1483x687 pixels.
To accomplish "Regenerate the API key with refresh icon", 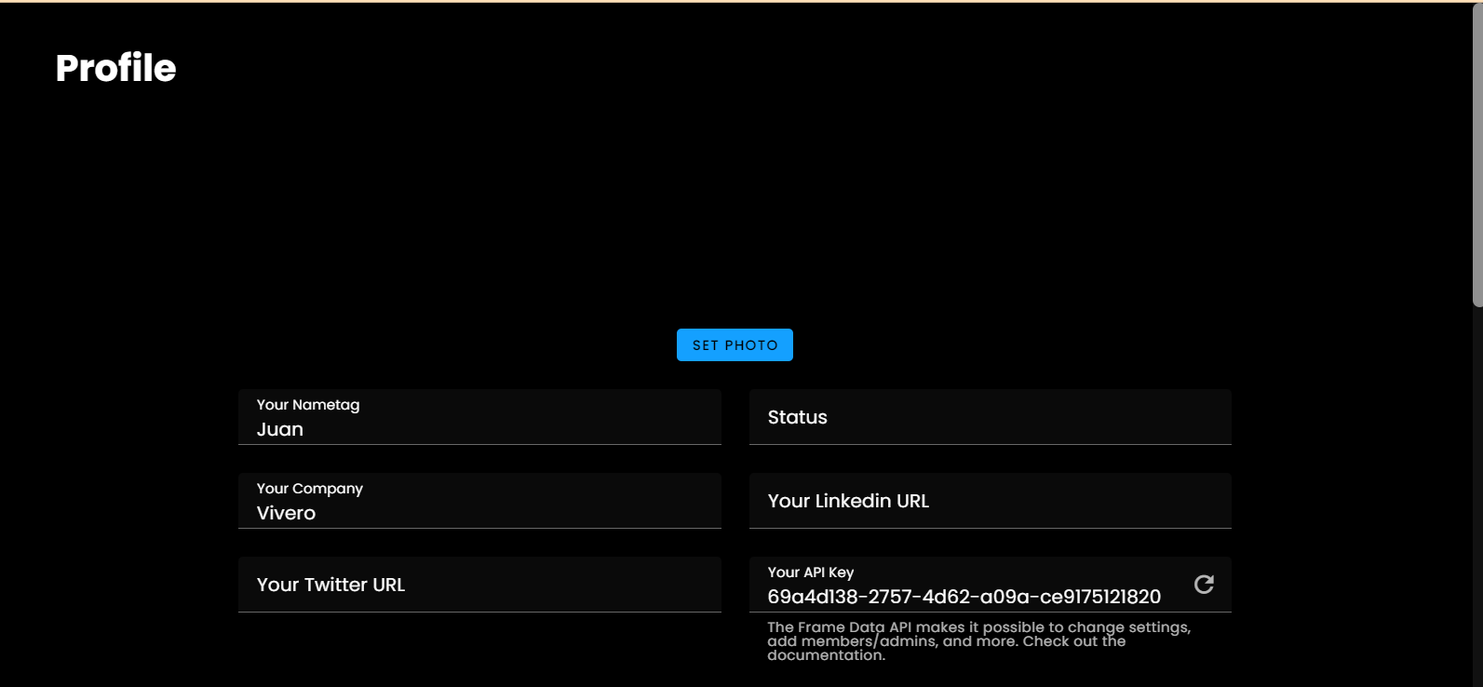I will [x=1204, y=585].
